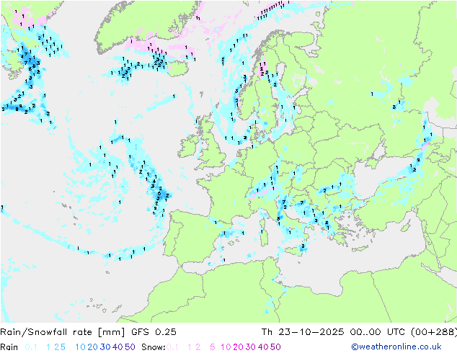Select the snow legend value 5

[213, 347]
